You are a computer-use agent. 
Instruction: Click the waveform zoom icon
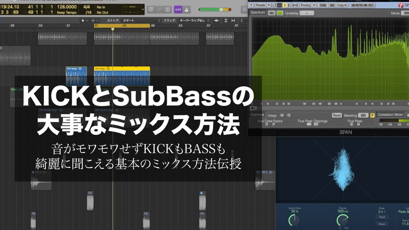tap(216, 20)
